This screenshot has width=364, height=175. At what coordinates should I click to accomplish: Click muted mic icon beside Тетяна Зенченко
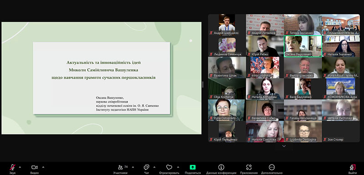coord(287,33)
